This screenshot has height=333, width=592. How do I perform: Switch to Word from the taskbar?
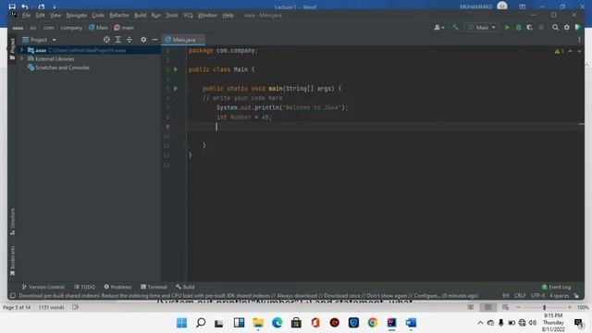pyautogui.click(x=411, y=323)
